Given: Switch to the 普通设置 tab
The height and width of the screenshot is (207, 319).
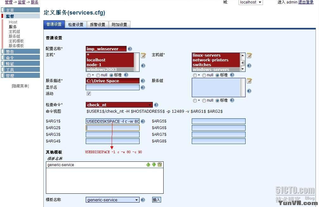Looking at the screenshot, I should point(54,24).
